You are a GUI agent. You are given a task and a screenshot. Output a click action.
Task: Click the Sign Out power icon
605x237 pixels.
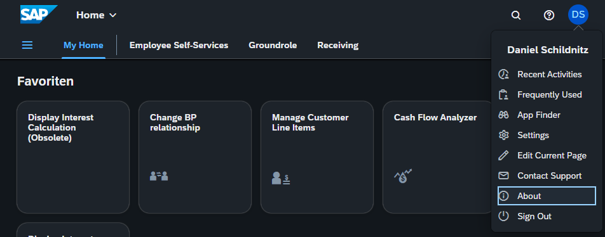503,216
